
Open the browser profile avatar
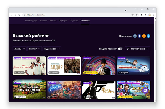150,15
